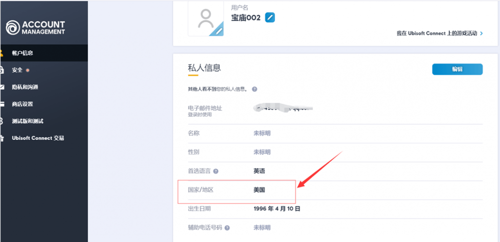Viewport: 500px width, 242px height.
Task: Click the username 宝庙002
Action: [246, 18]
